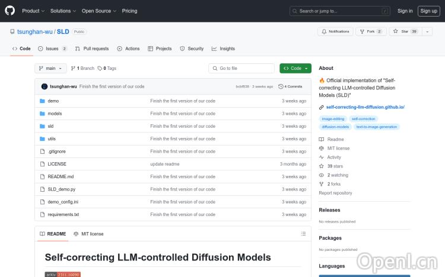Click the star icon beside 39 stars
The height and width of the screenshot is (277, 445).
[x=321, y=166]
